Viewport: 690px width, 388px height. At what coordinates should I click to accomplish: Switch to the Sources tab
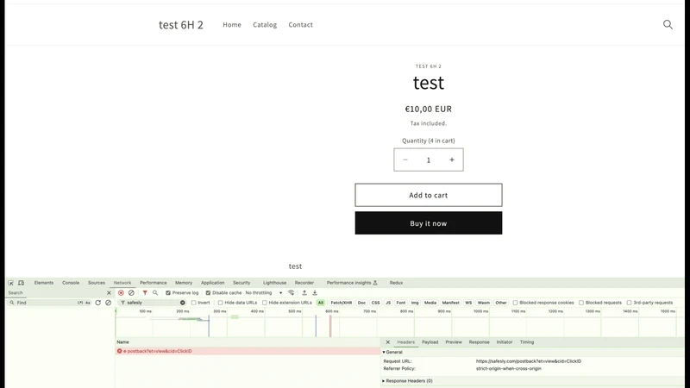coord(97,283)
